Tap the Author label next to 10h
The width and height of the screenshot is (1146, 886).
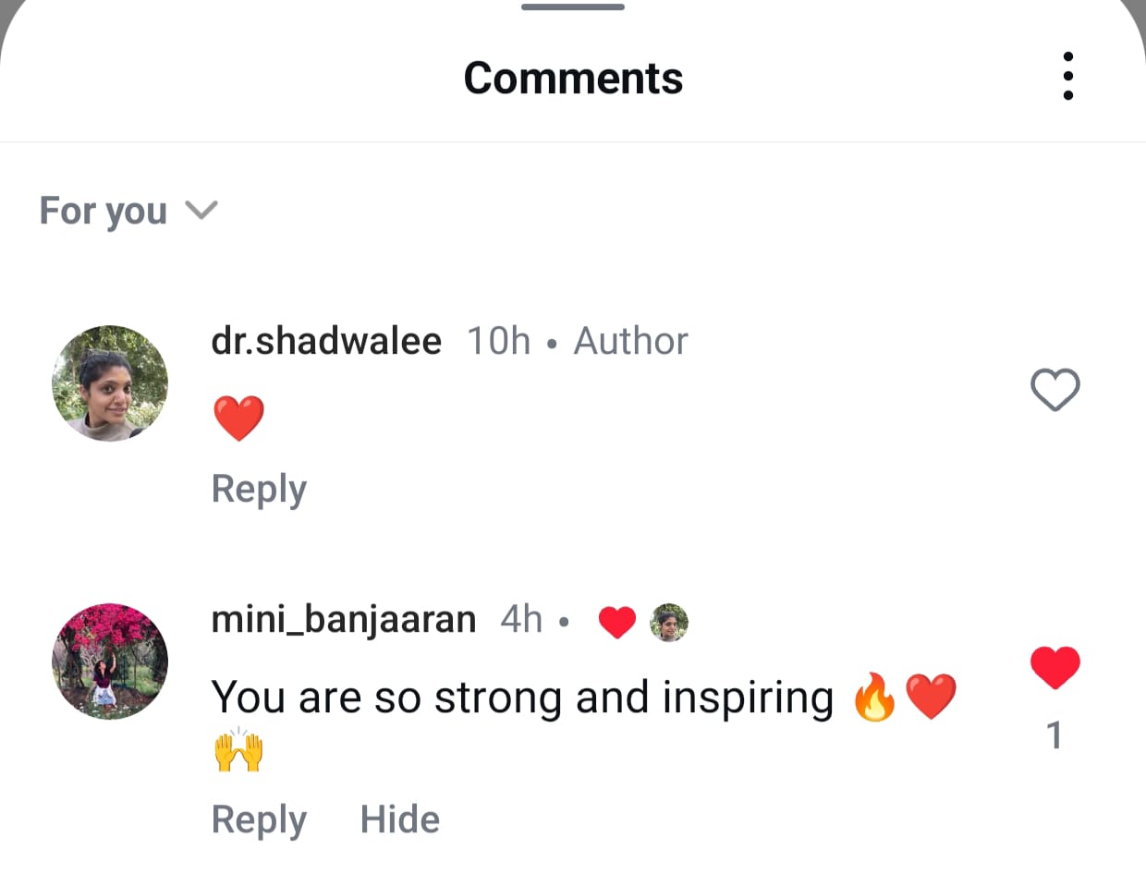tap(631, 341)
